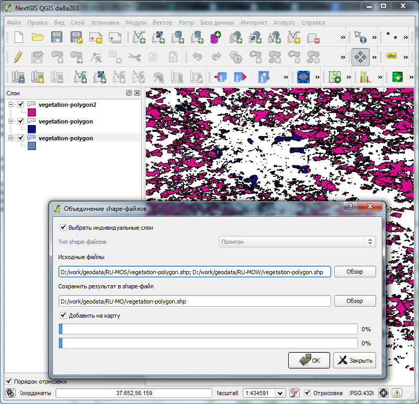The image size is (419, 404).
Task: Click the Identify Features arrow icon
Action: [x=360, y=37]
